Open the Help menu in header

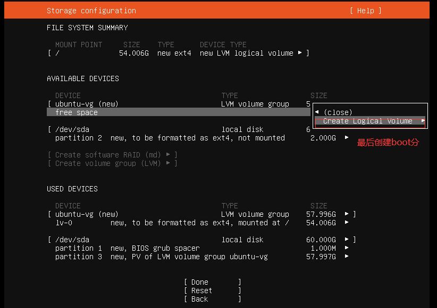click(365, 11)
